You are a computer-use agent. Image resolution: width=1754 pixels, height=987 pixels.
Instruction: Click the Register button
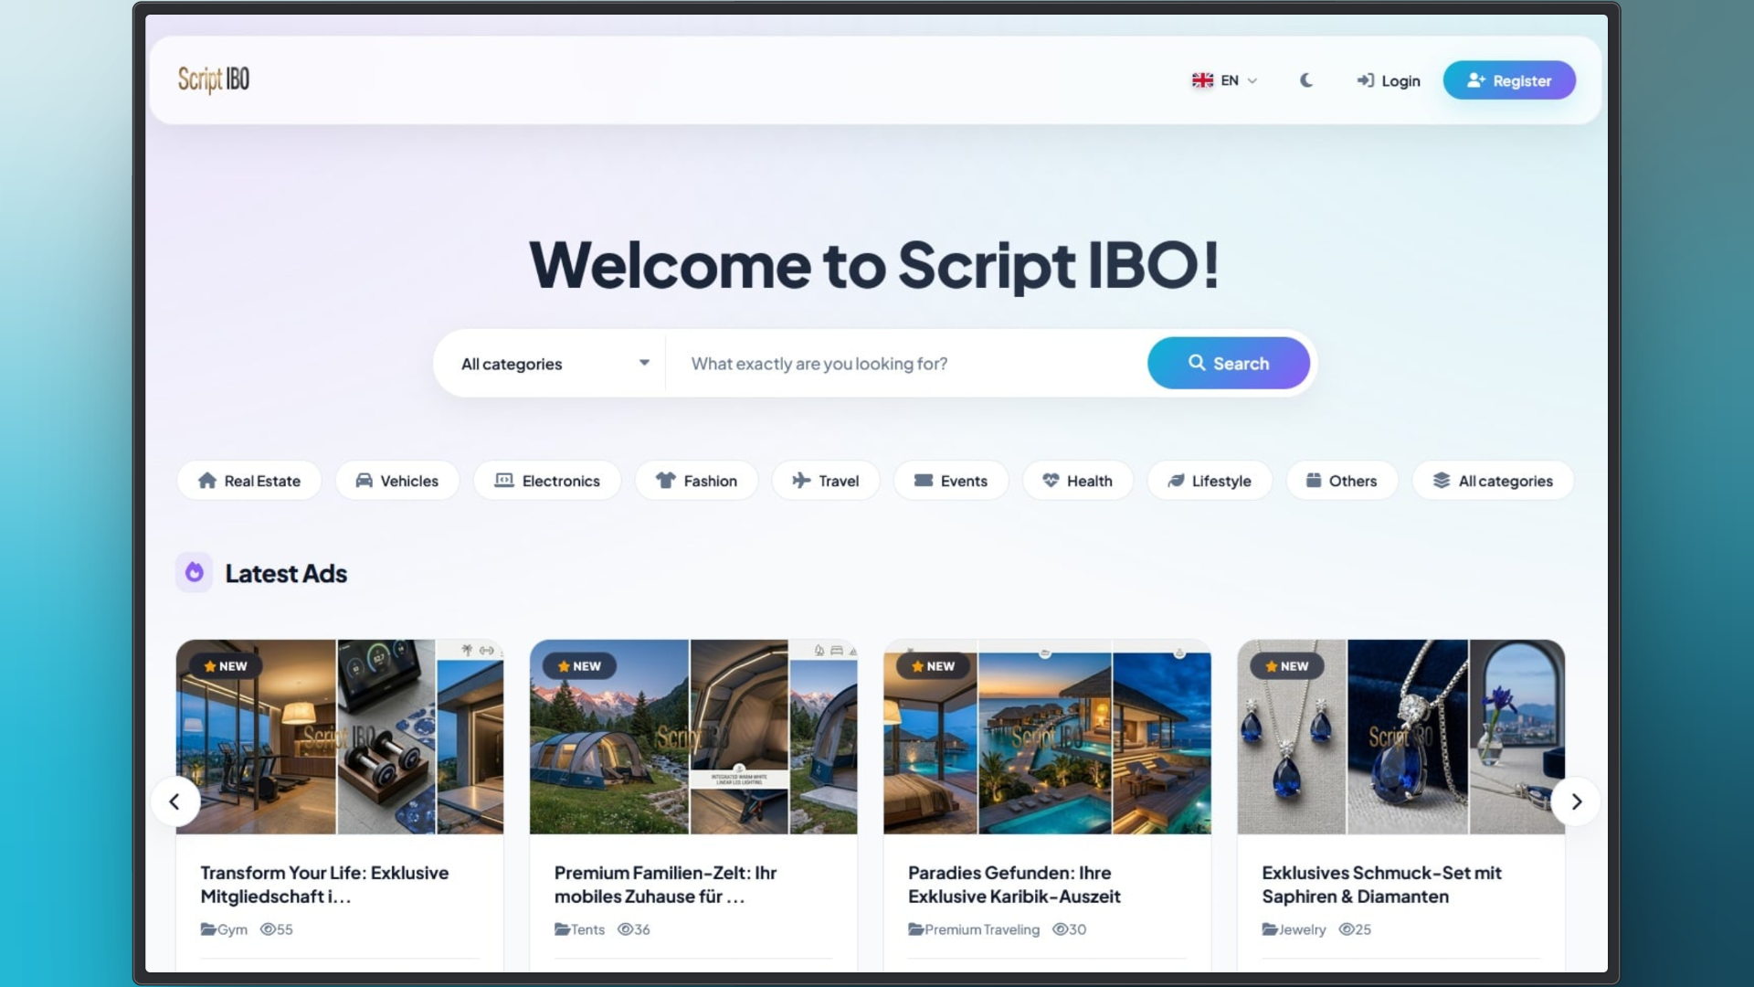coord(1509,80)
